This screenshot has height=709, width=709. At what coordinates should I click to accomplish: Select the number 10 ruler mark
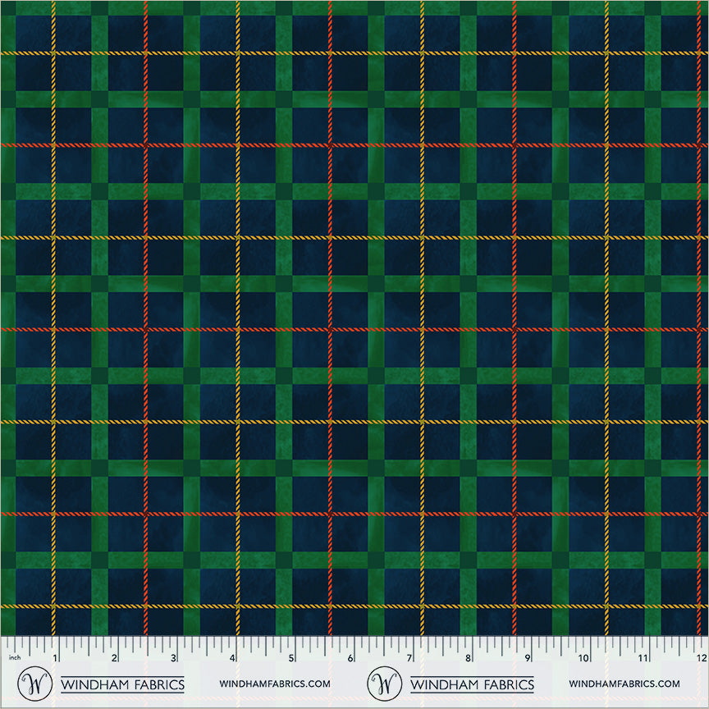[584, 658]
